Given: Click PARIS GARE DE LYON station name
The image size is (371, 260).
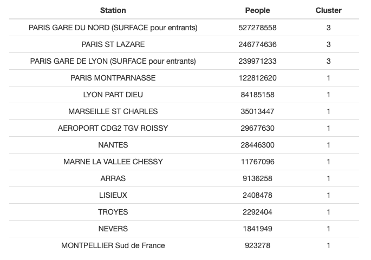Looking at the screenshot, I should pyautogui.click(x=113, y=61).
